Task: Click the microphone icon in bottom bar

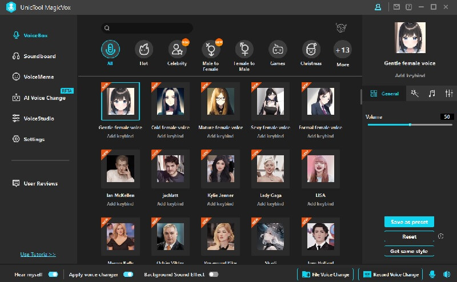Action: pyautogui.click(x=432, y=275)
